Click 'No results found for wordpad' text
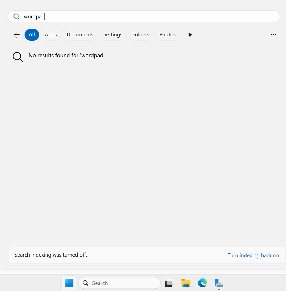This screenshot has height=291, width=286. click(x=67, y=55)
